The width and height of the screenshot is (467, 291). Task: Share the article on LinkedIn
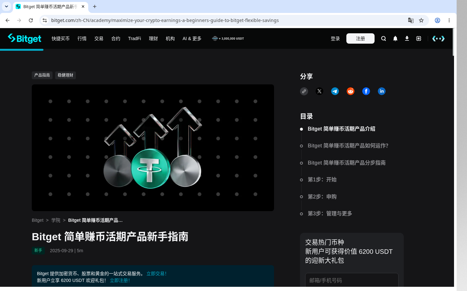coord(382,91)
